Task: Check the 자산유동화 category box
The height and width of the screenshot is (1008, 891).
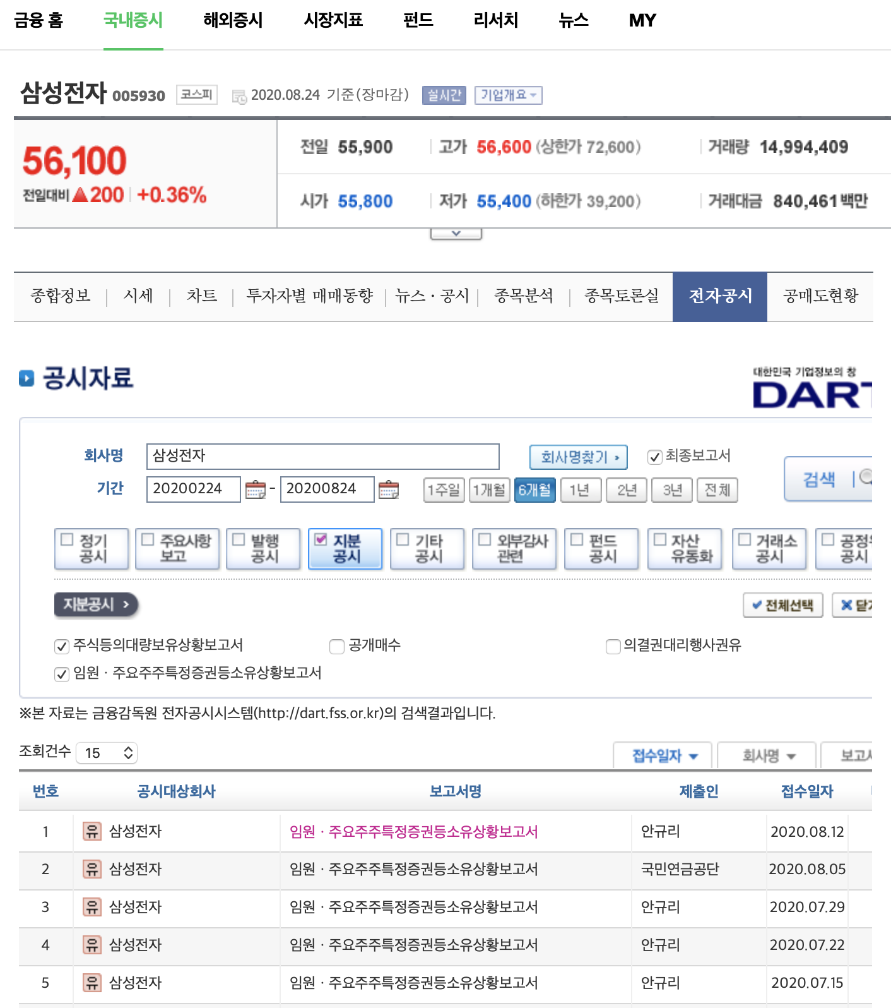Action: tap(660, 539)
